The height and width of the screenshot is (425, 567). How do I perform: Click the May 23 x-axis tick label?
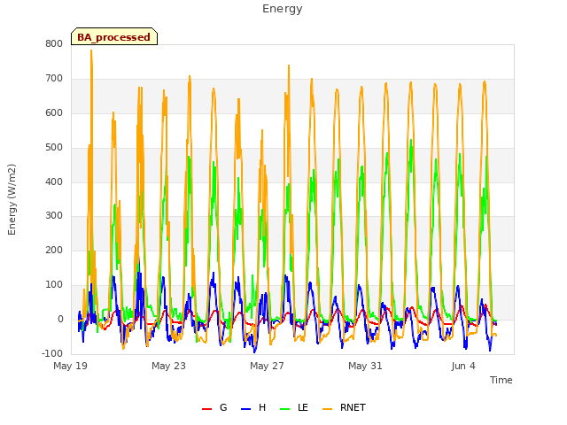click(x=169, y=366)
